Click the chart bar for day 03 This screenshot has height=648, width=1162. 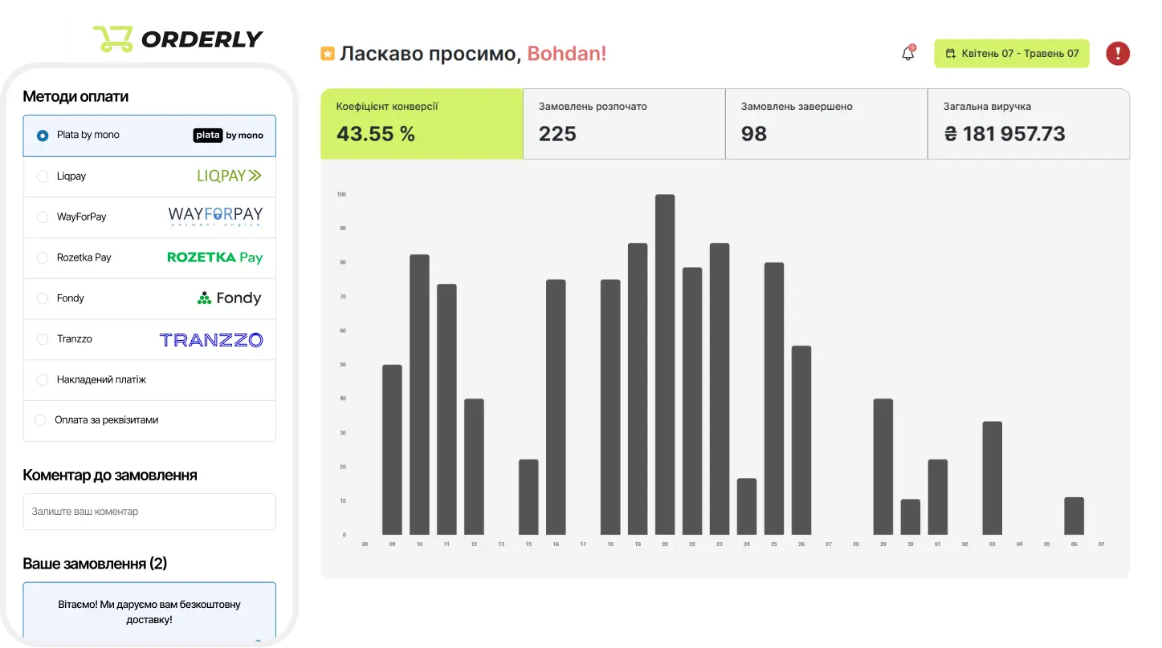click(x=993, y=478)
